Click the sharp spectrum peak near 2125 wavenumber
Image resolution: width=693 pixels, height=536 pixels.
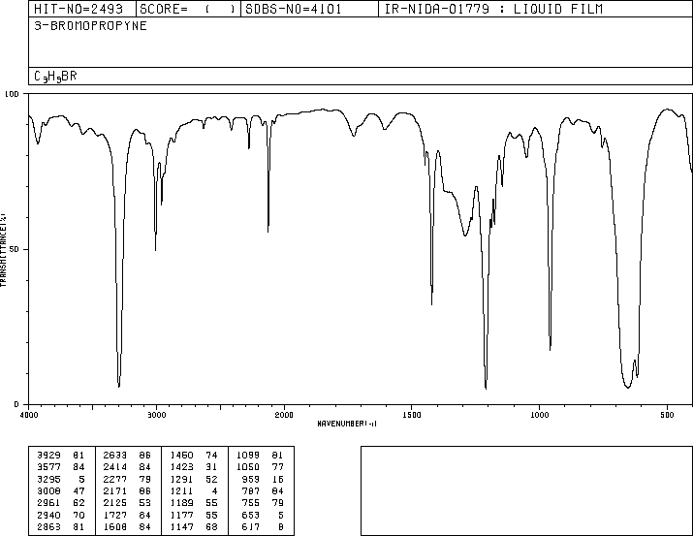pyautogui.click(x=268, y=232)
